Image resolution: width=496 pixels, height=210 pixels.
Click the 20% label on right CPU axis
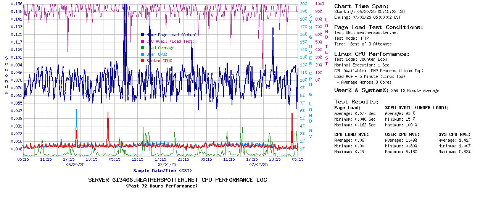tap(303, 4)
